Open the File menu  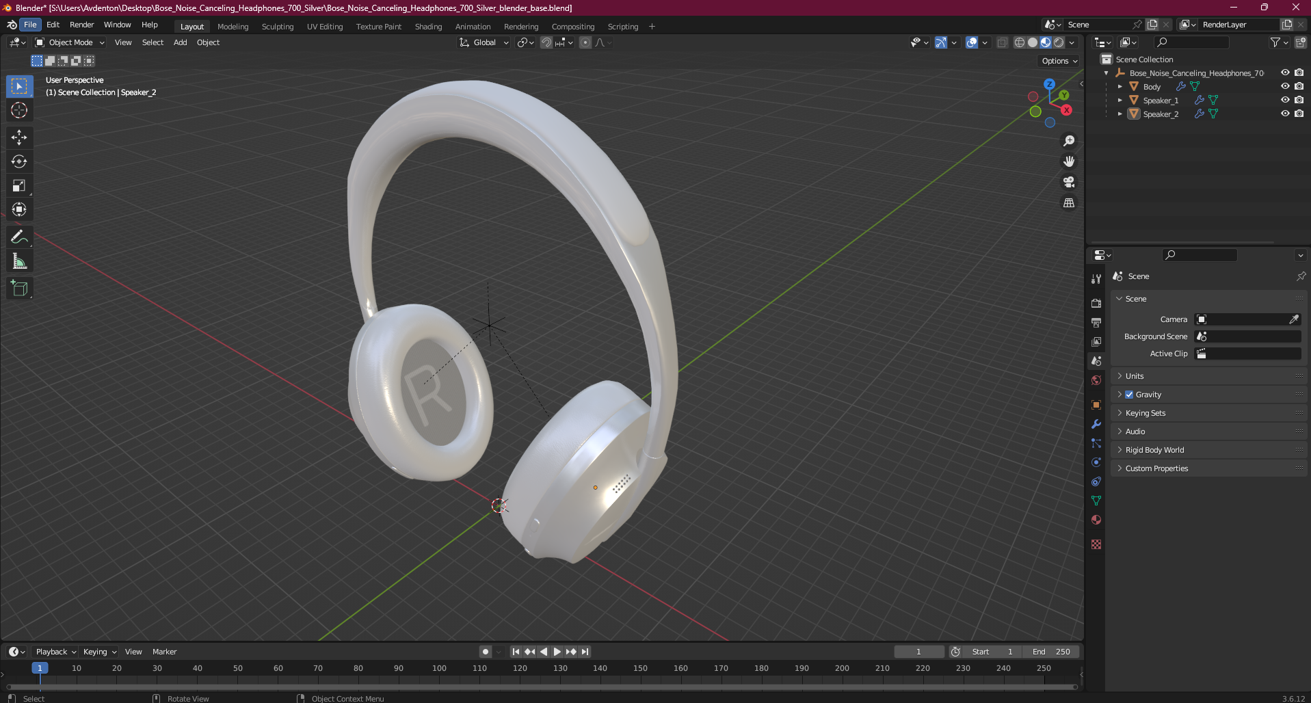(x=30, y=25)
